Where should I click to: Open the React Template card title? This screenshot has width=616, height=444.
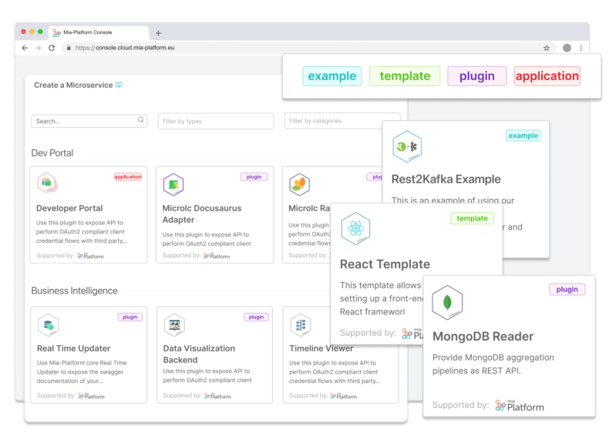click(385, 264)
